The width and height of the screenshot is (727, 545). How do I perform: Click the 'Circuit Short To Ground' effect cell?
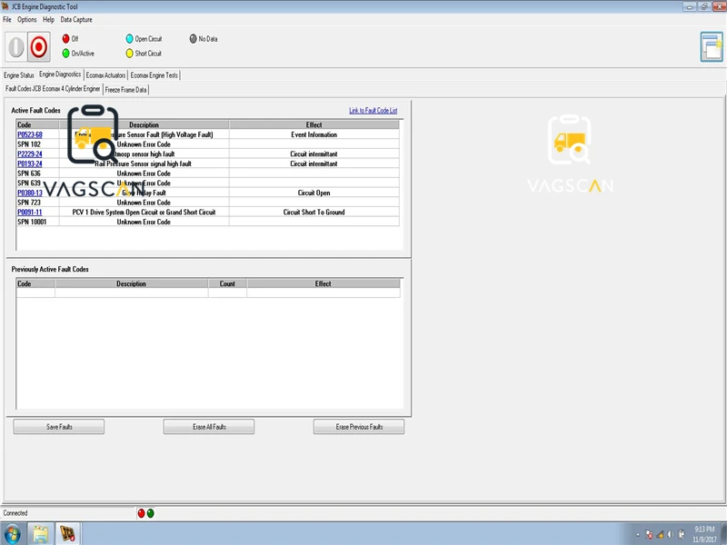(314, 213)
